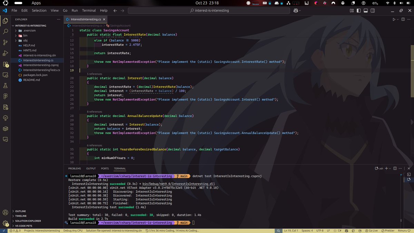Screen dimensions: 414x233
Task: Open the Remote Explorer view
Action: tap(5, 75)
